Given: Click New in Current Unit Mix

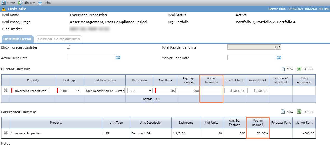Looking at the screenshot, I should point(287,69).
